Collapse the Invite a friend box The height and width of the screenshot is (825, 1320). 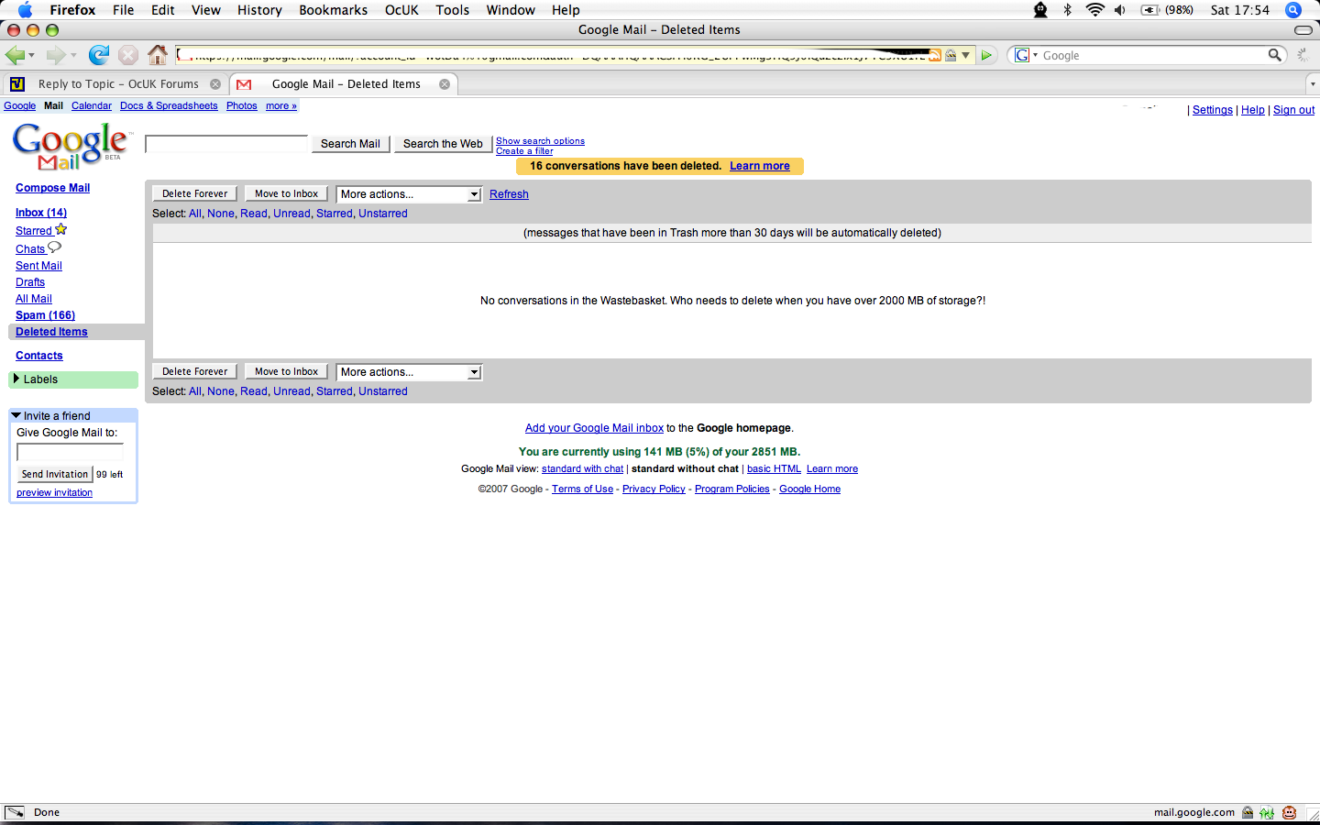16,415
